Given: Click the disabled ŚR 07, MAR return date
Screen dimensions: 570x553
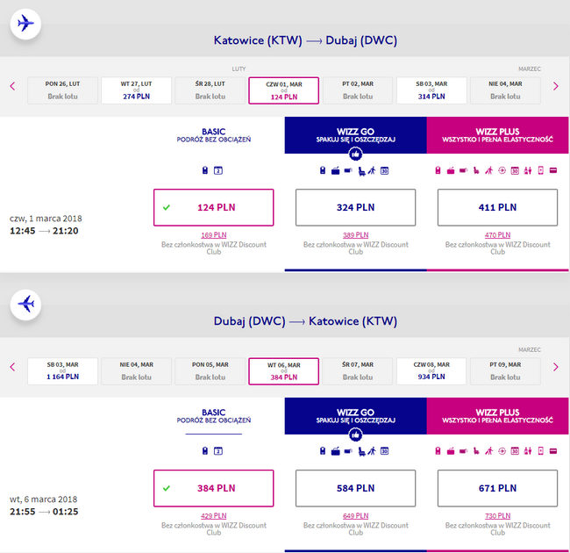Looking at the screenshot, I should tap(358, 371).
